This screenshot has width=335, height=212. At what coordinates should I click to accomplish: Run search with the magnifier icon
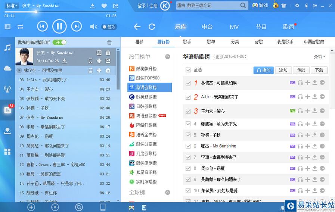[243, 5]
